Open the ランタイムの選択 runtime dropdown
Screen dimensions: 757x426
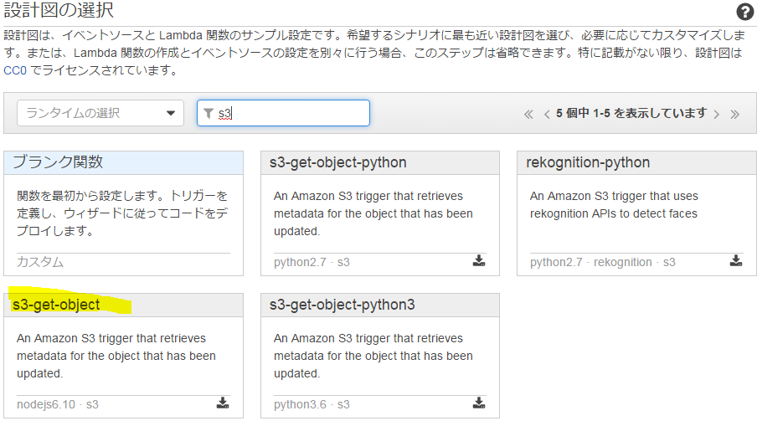[x=100, y=113]
